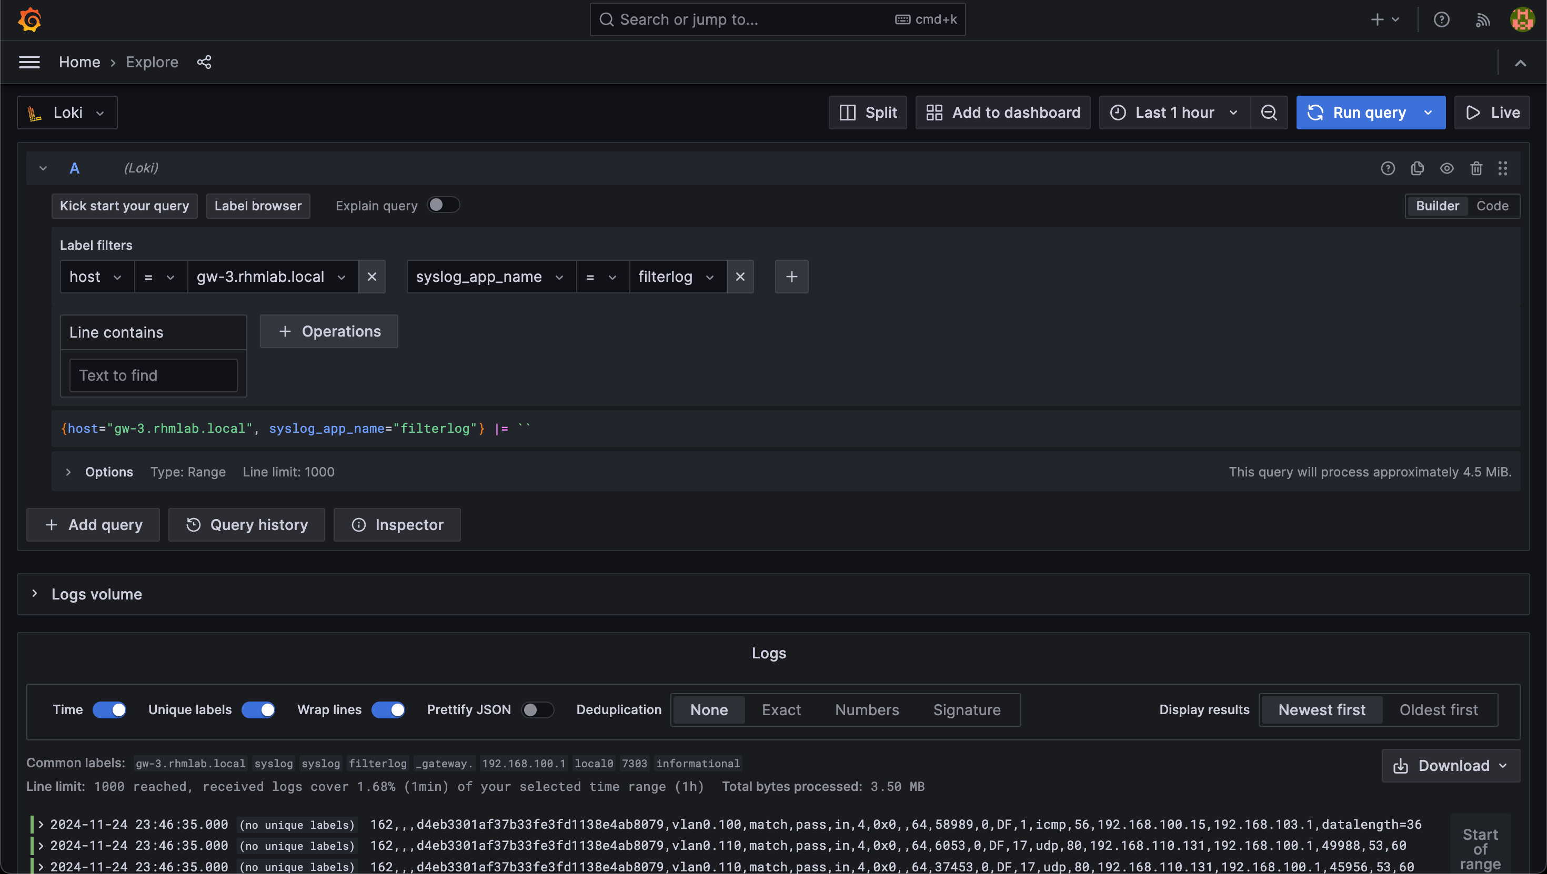
Task: Open the host label name dropdown
Action: [x=97, y=277]
